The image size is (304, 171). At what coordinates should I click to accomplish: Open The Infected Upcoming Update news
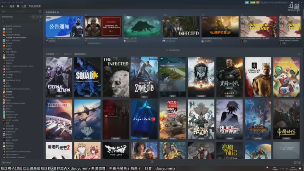pyautogui.click(x=181, y=27)
